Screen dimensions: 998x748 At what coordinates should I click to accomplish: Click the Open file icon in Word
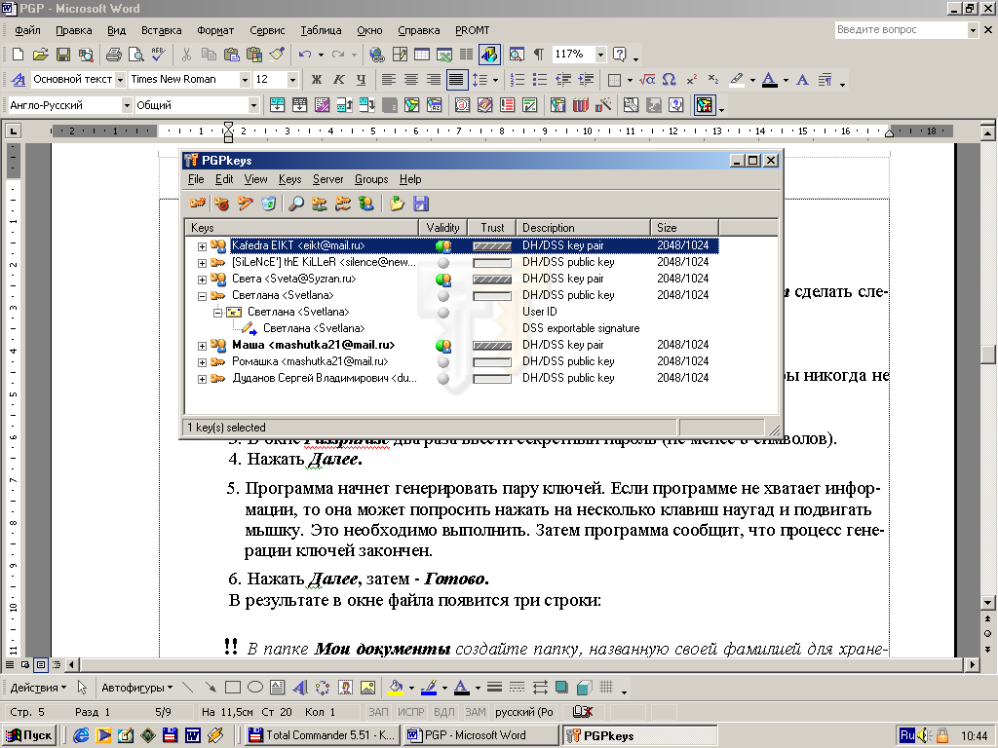(40, 55)
